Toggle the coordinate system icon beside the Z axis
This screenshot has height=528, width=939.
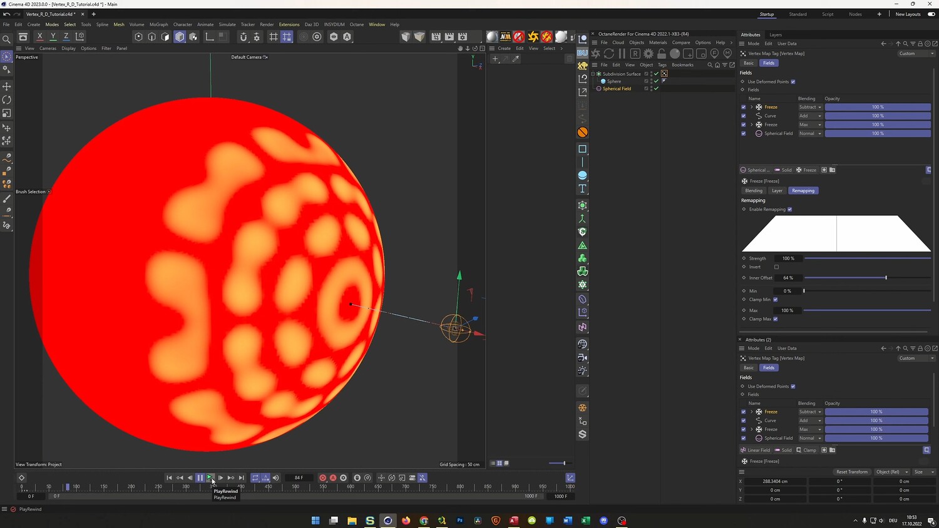(80, 37)
